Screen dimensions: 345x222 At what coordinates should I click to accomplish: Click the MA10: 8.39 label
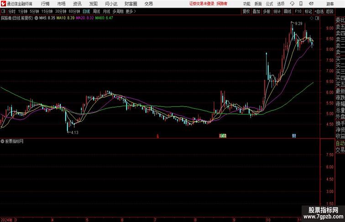[x=65, y=18]
